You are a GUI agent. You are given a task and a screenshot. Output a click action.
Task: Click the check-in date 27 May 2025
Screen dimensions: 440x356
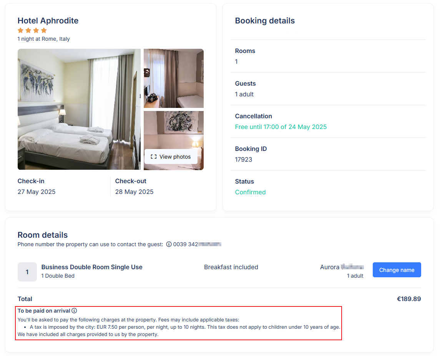pyautogui.click(x=37, y=192)
